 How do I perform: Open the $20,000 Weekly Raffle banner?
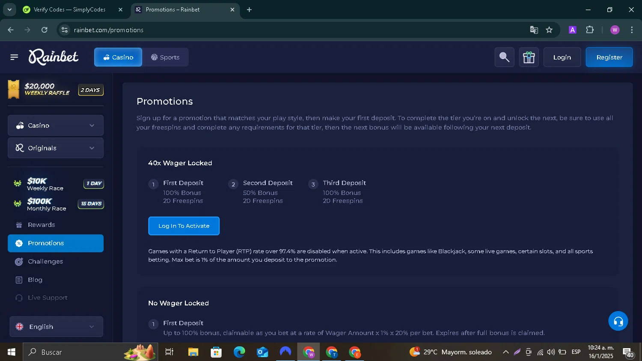click(56, 90)
